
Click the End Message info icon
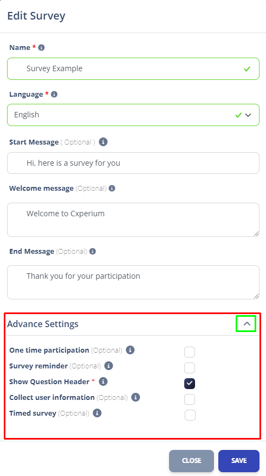pyautogui.click(x=93, y=252)
